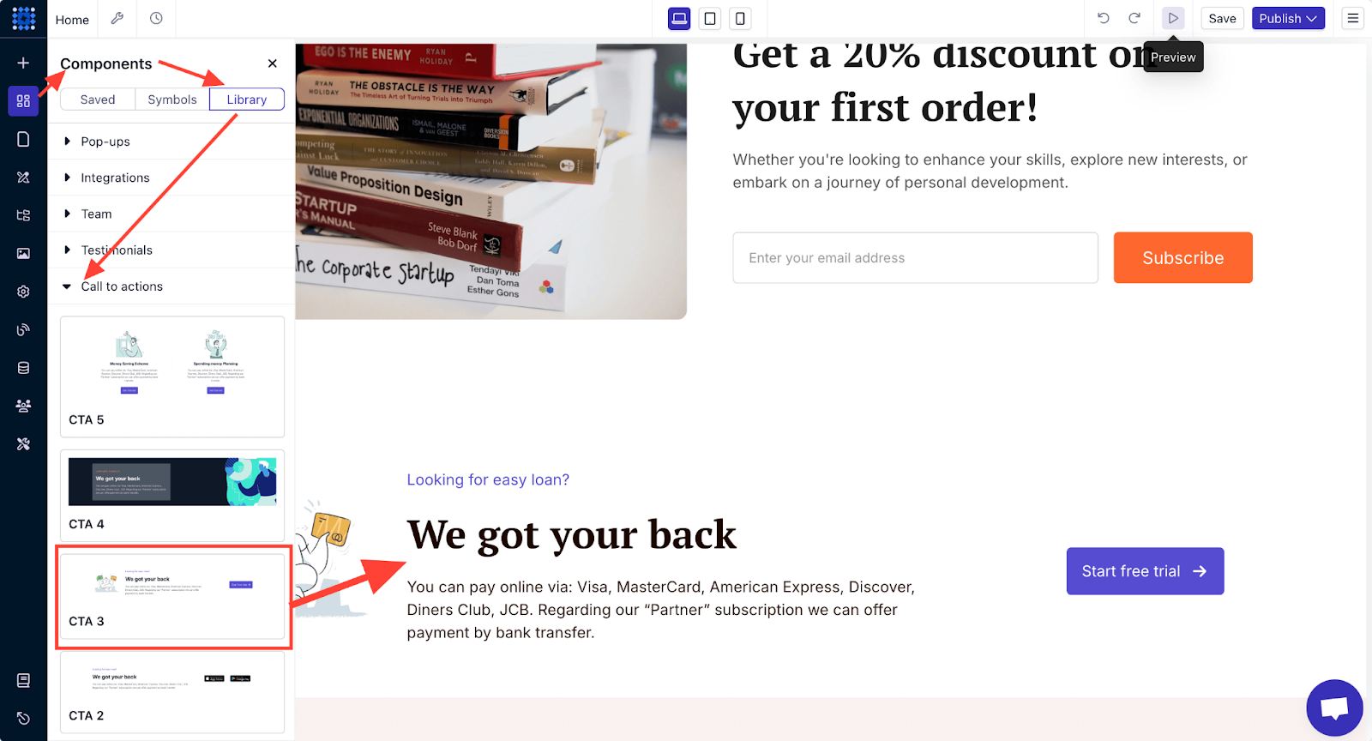
Task: Open the Publish dropdown
Action: 1288,18
